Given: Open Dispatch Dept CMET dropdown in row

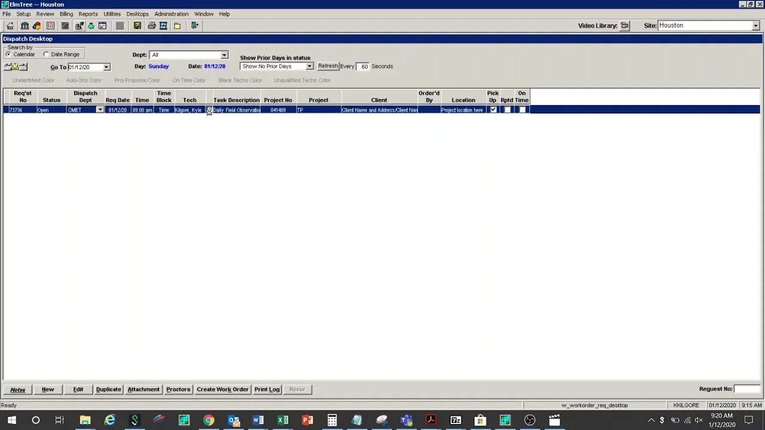Looking at the screenshot, I should pyautogui.click(x=100, y=110).
